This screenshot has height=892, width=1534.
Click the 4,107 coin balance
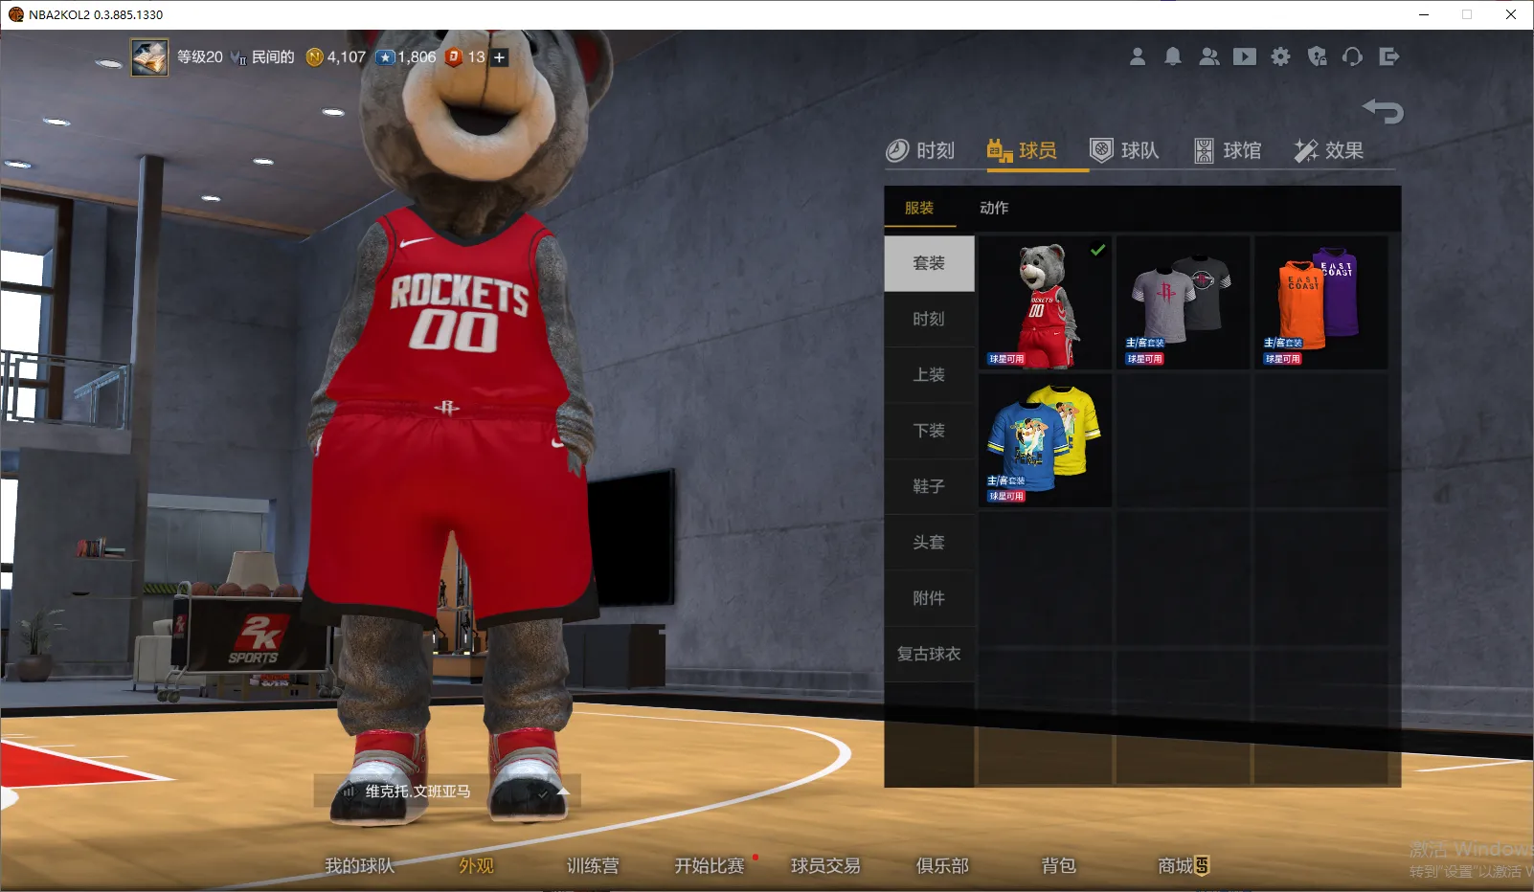(347, 57)
